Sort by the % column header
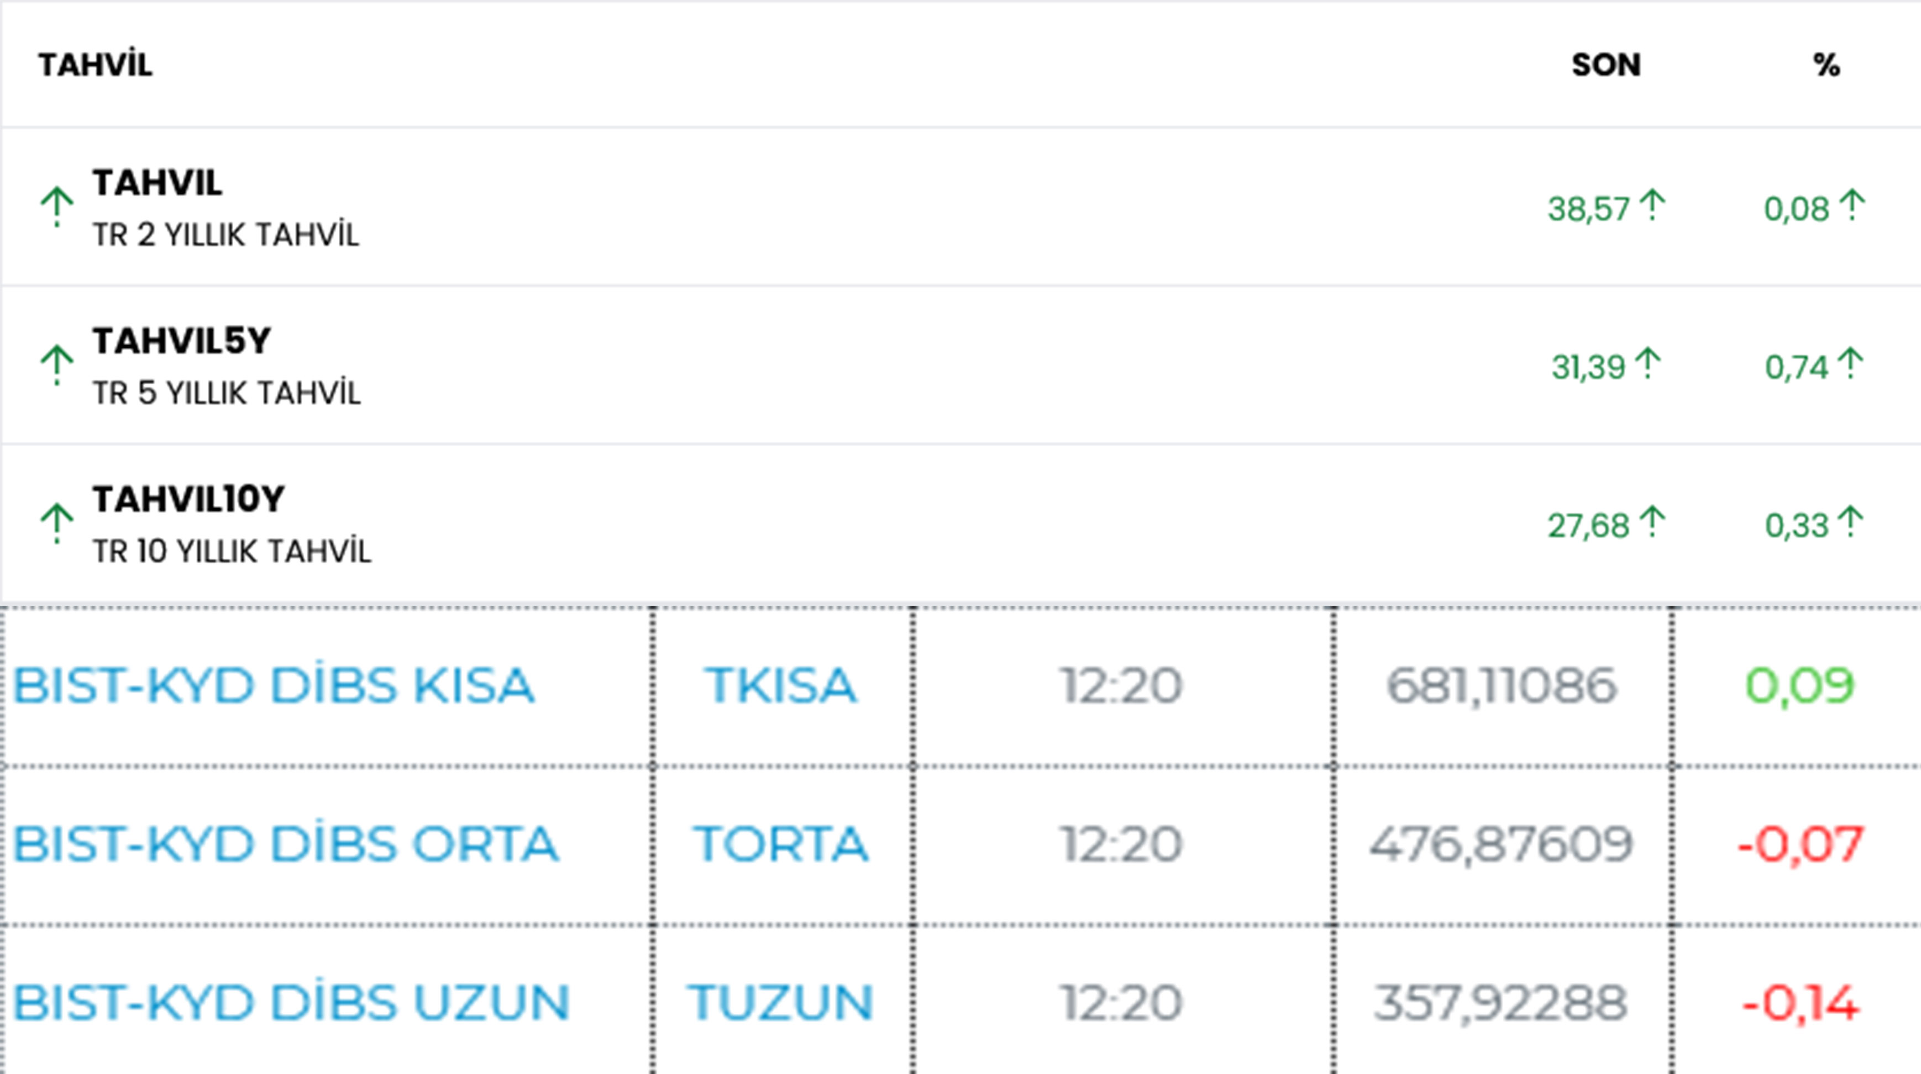 coord(1826,65)
